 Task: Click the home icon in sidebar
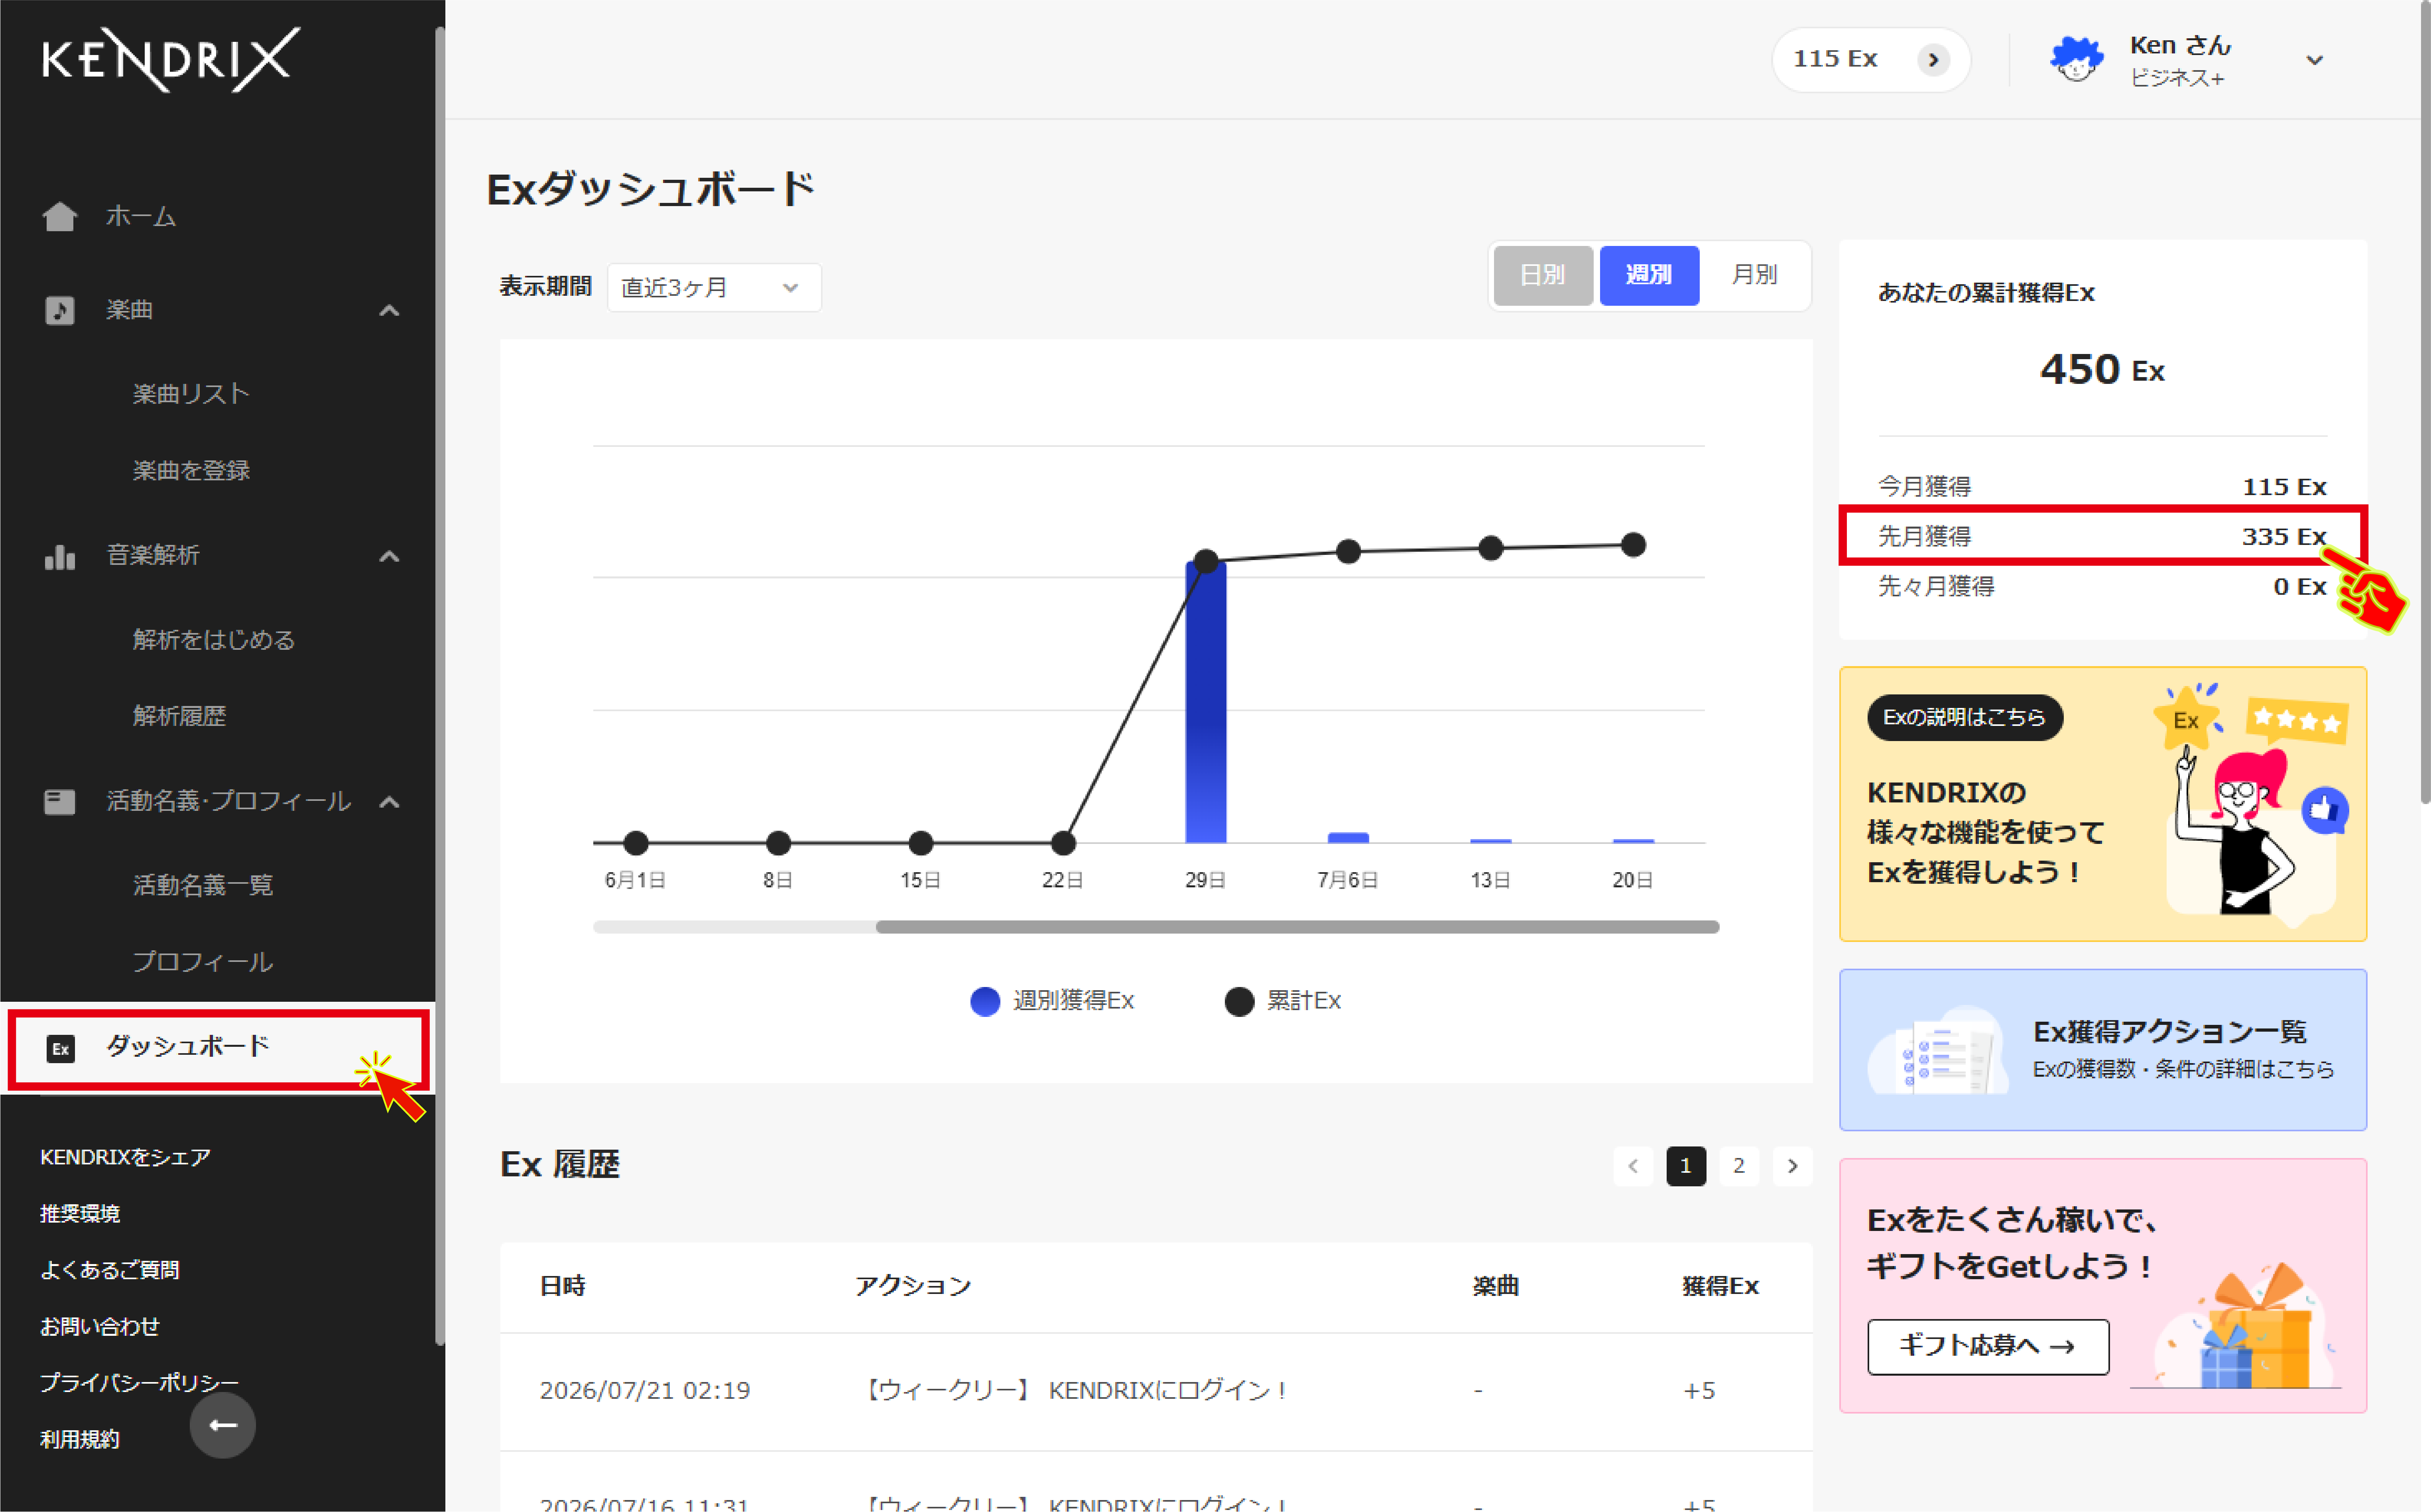[60, 216]
